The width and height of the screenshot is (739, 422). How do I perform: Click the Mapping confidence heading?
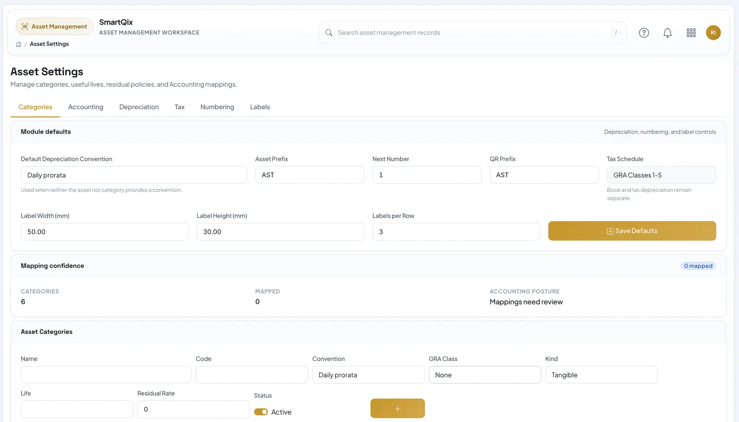click(52, 266)
